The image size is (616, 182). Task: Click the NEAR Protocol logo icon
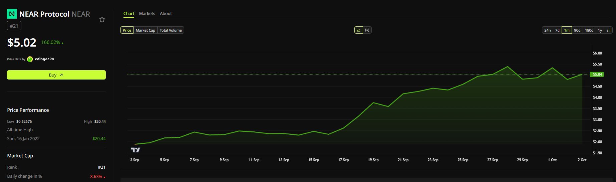[12, 14]
